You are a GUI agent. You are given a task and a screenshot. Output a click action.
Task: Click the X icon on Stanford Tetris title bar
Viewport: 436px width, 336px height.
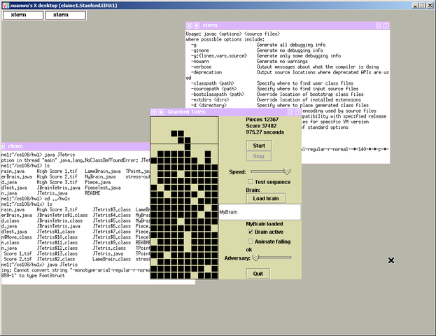coord(154,112)
